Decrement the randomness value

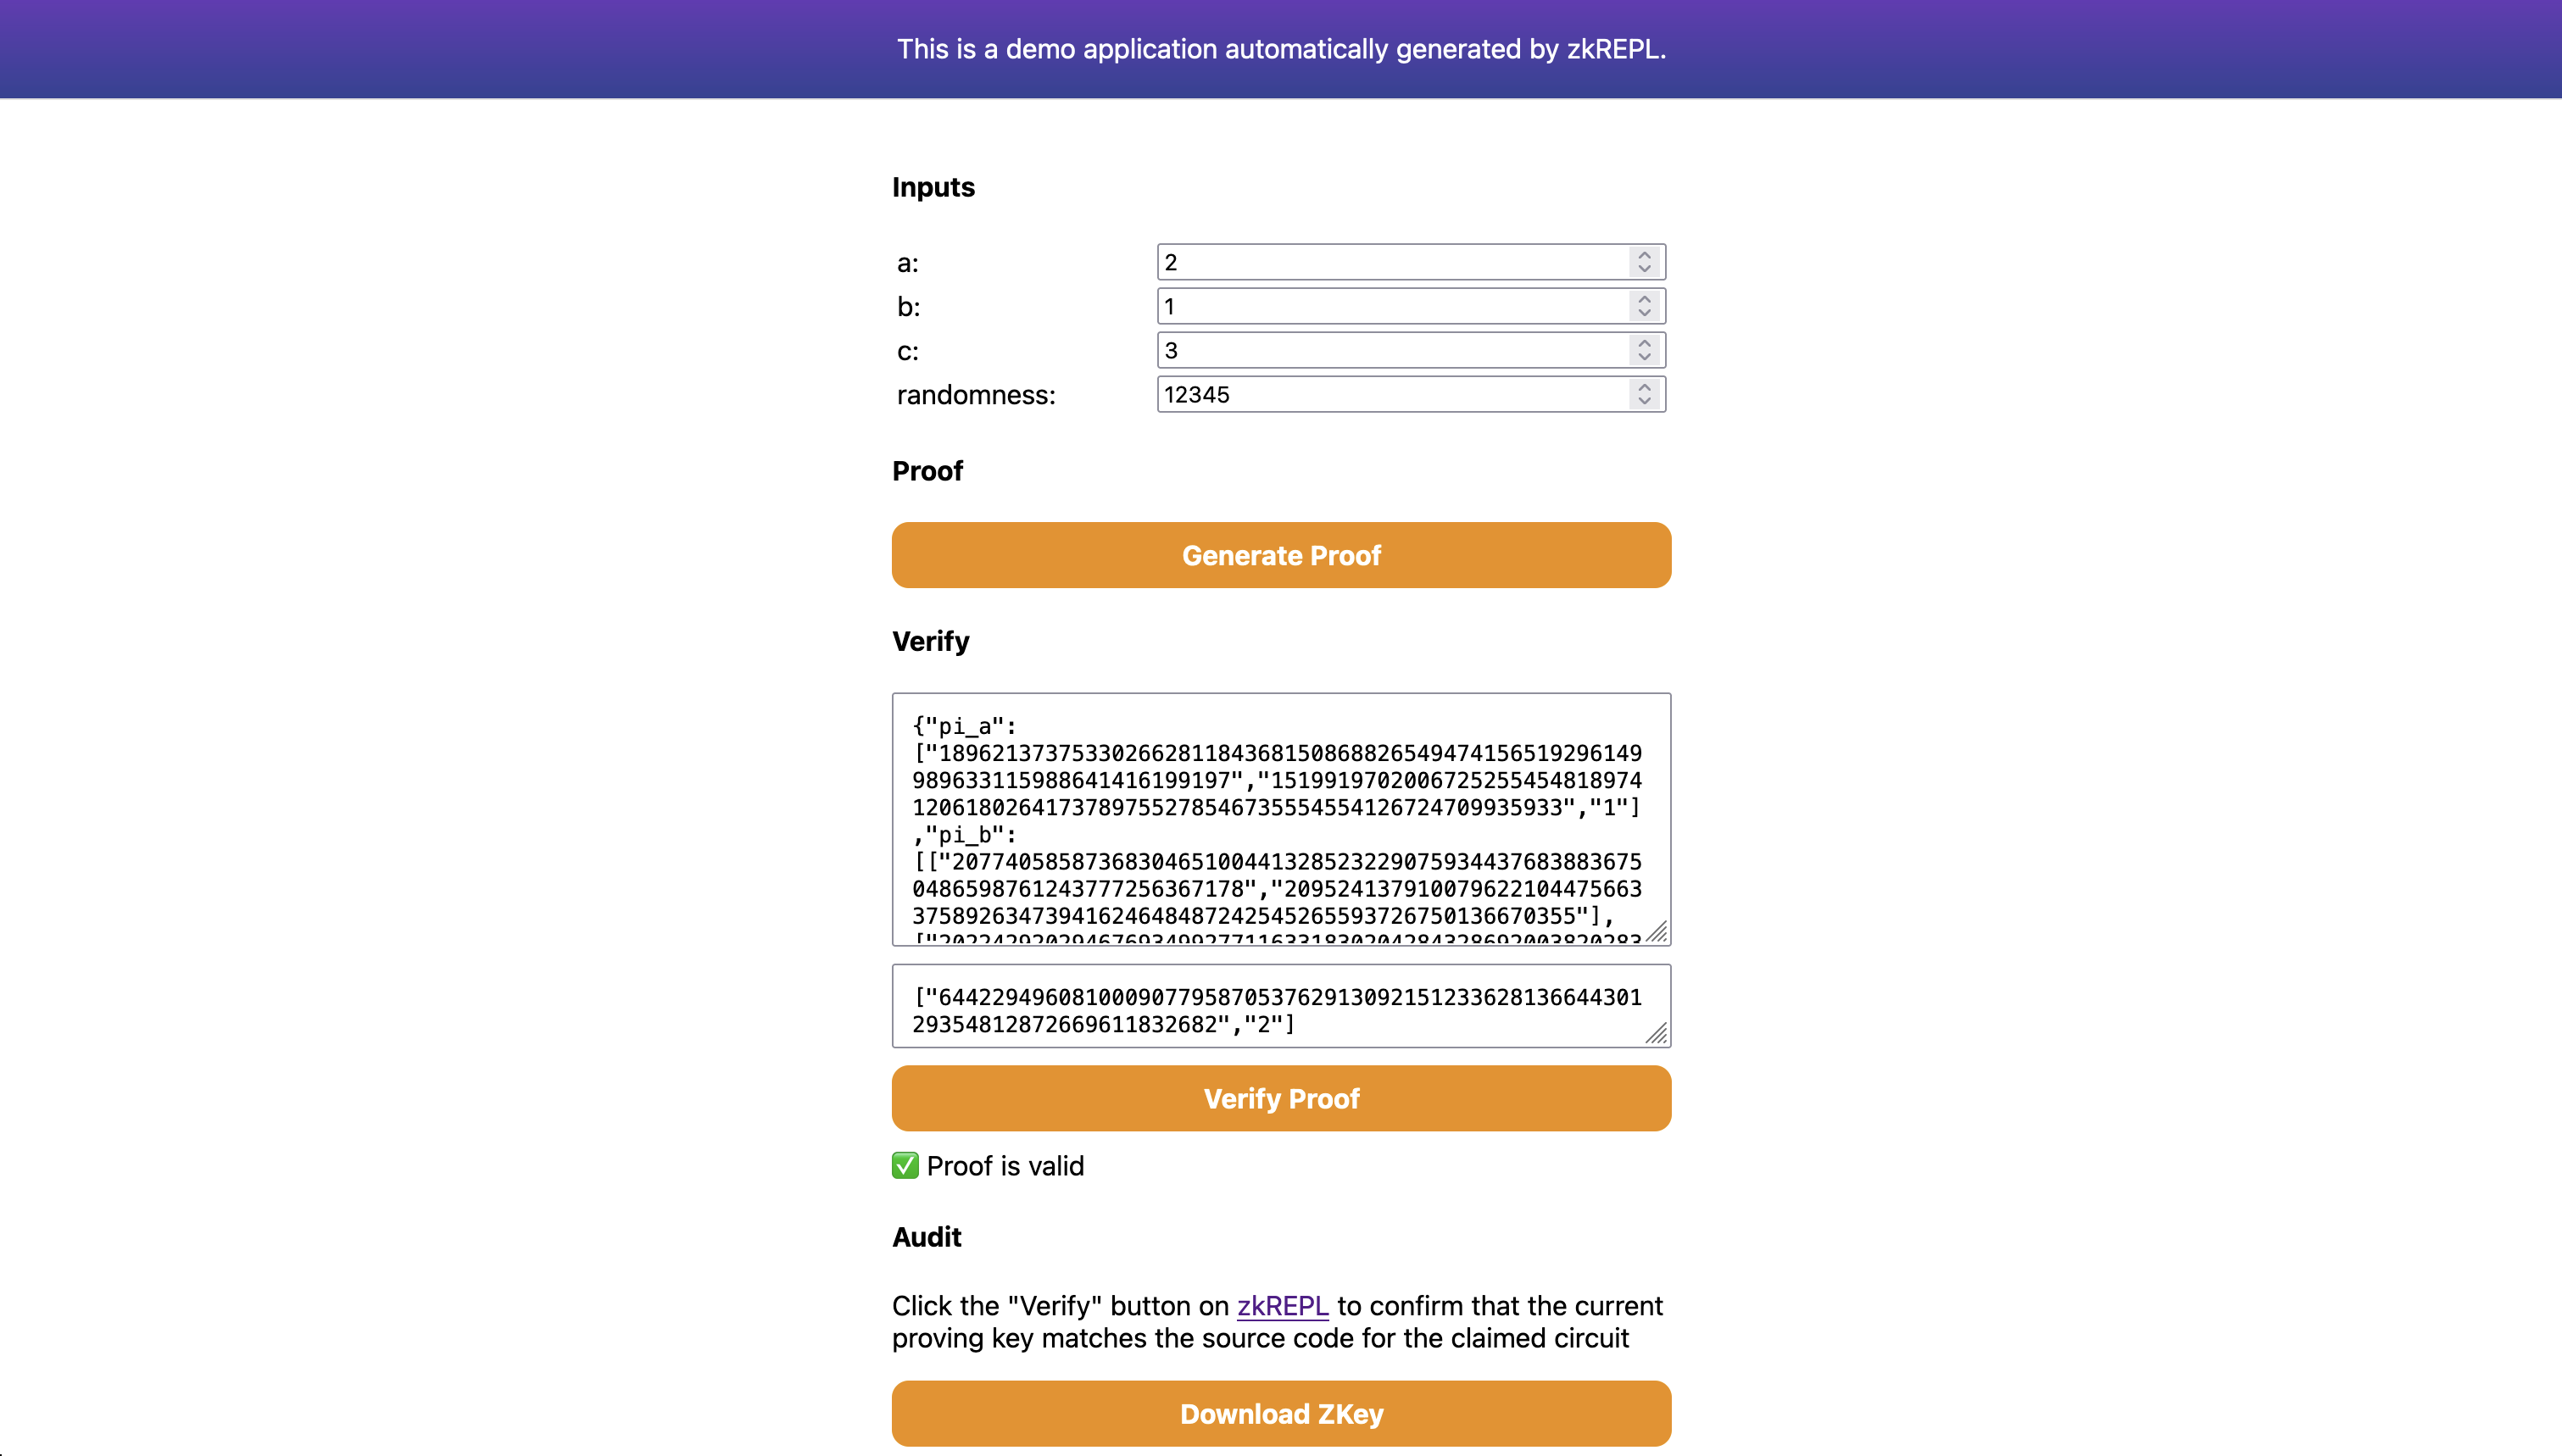click(1644, 402)
